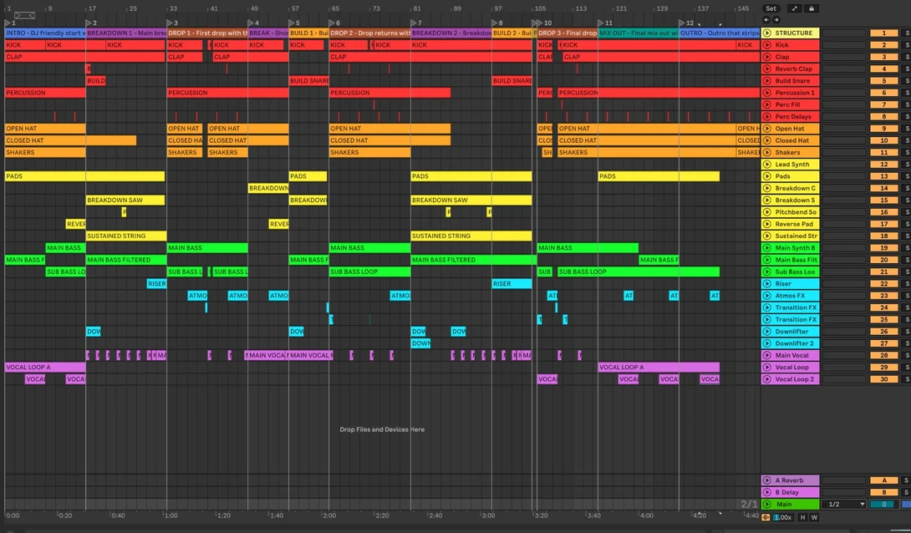911x533 pixels.
Task: Click the circular arrow icon on Main track
Action: (767, 504)
